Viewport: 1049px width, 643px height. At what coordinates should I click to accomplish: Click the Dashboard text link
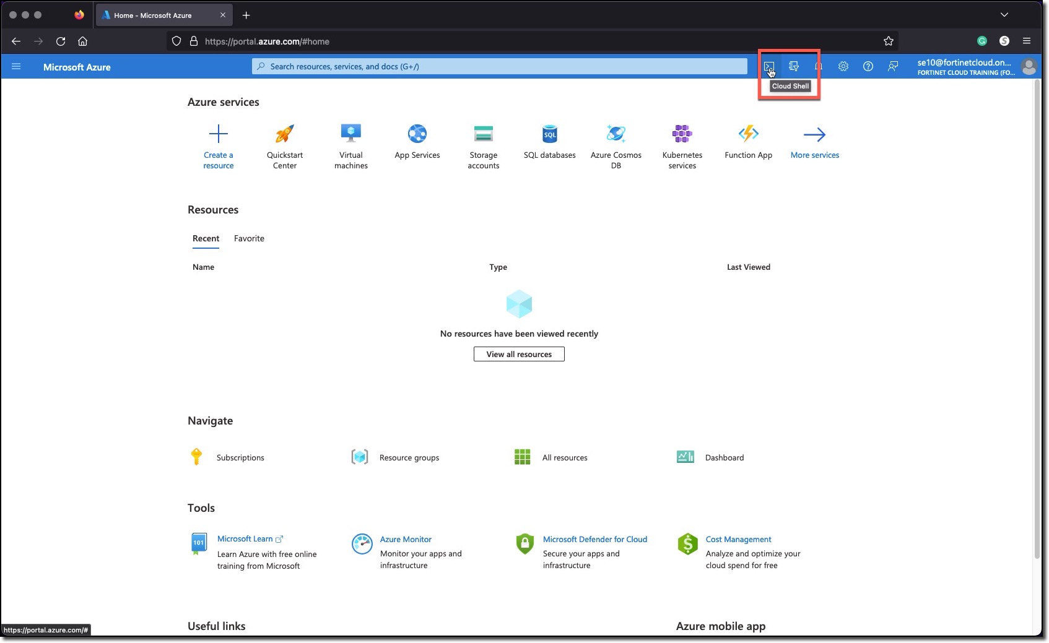725,457
